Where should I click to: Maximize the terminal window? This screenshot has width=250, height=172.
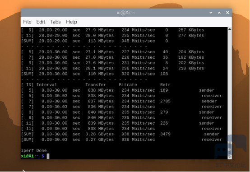(219, 13)
